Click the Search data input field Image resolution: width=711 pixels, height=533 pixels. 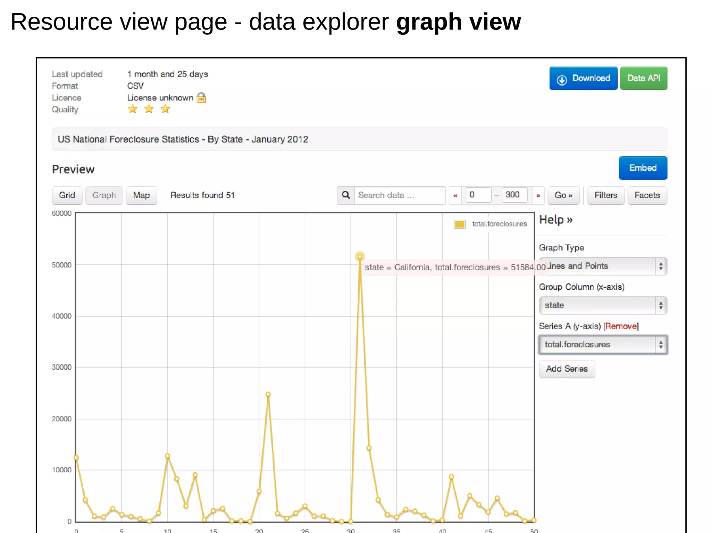click(399, 195)
